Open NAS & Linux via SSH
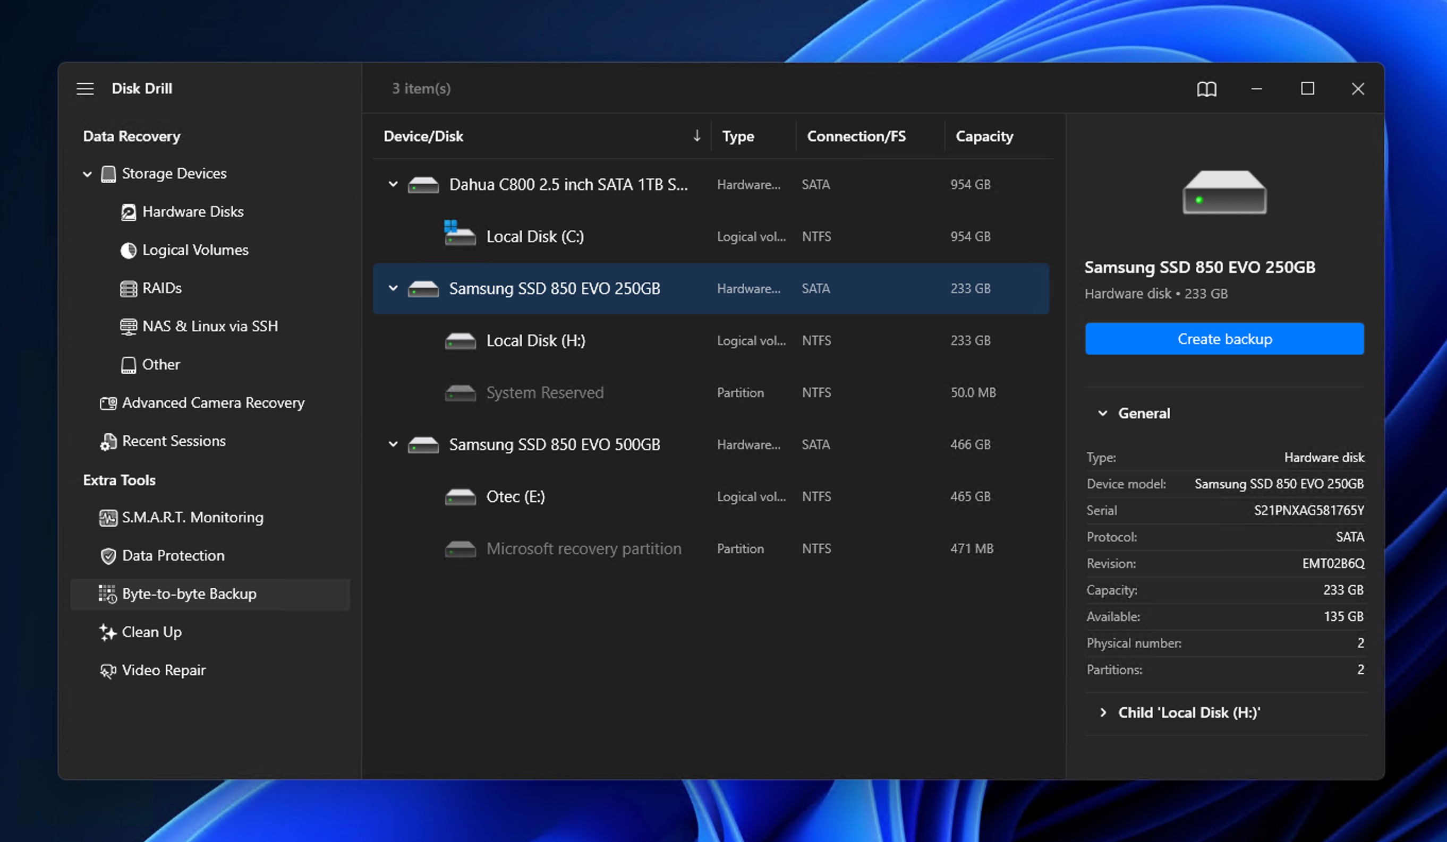This screenshot has height=842, width=1447. [210, 327]
